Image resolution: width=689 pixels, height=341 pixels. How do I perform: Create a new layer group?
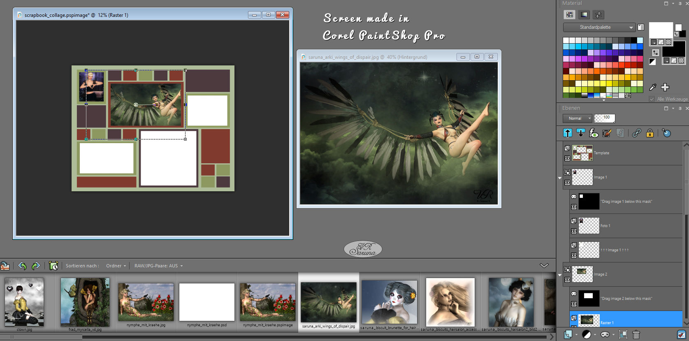pos(623,334)
